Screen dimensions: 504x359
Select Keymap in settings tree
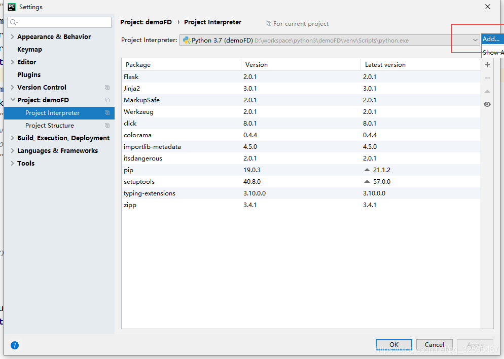click(29, 50)
